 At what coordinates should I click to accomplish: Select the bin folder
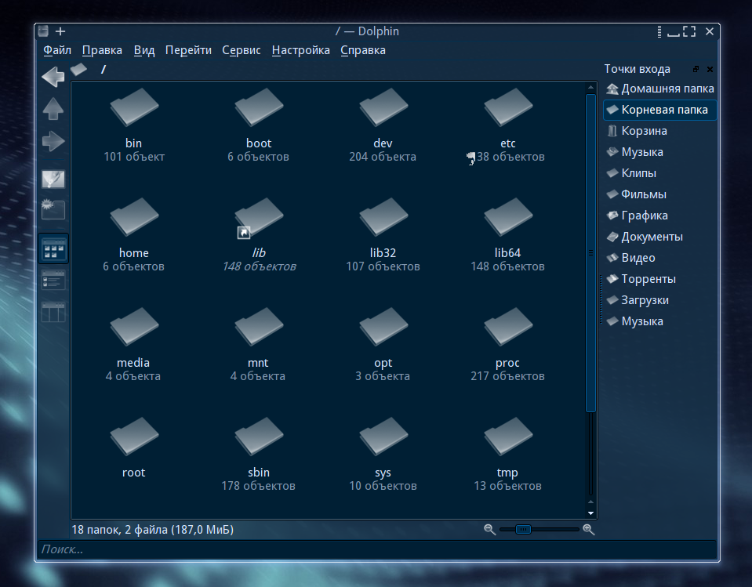click(x=134, y=125)
